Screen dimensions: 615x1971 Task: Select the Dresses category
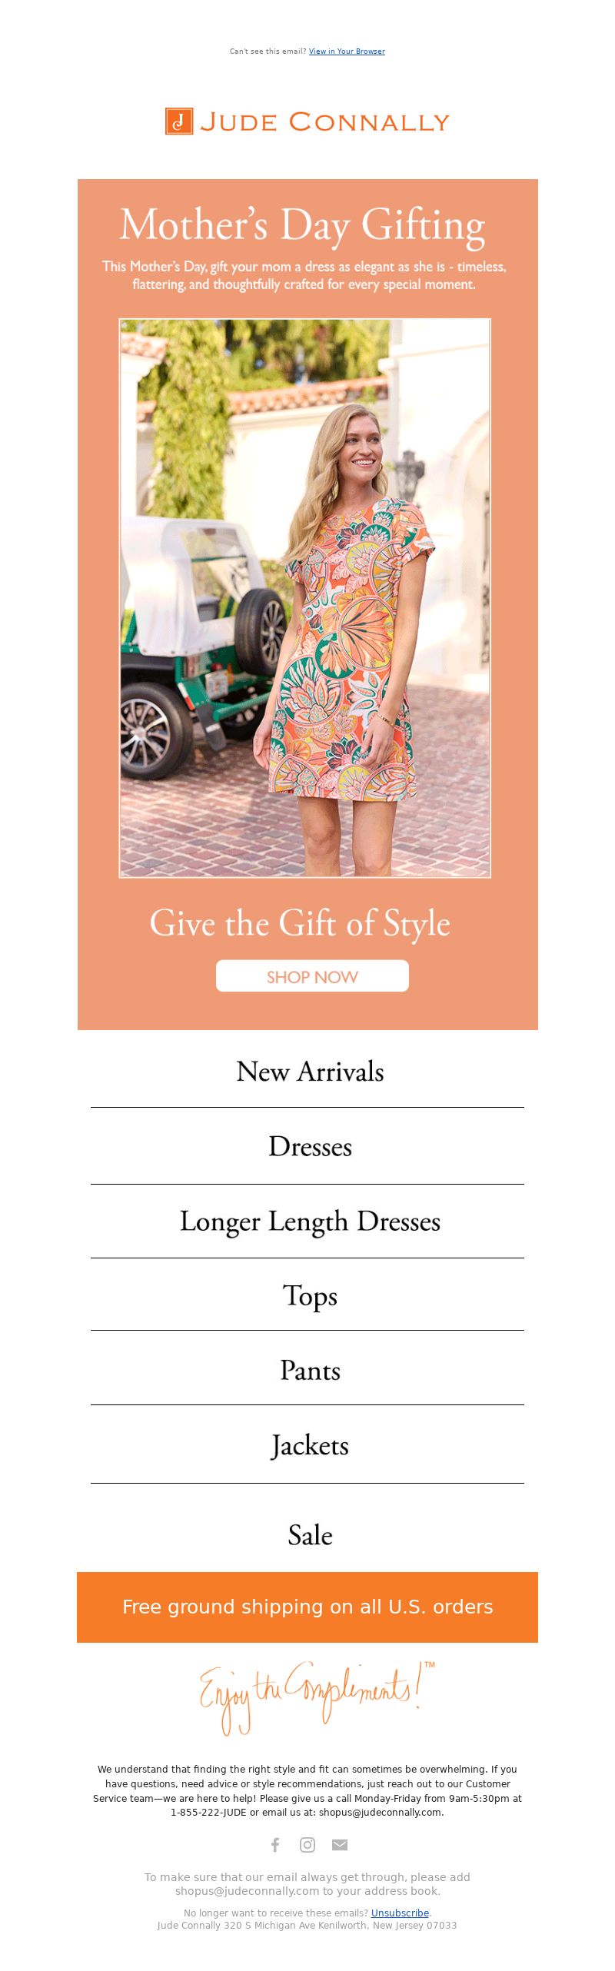coord(310,1146)
